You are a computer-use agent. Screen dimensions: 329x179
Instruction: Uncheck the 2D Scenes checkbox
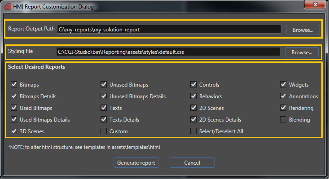tap(193, 108)
